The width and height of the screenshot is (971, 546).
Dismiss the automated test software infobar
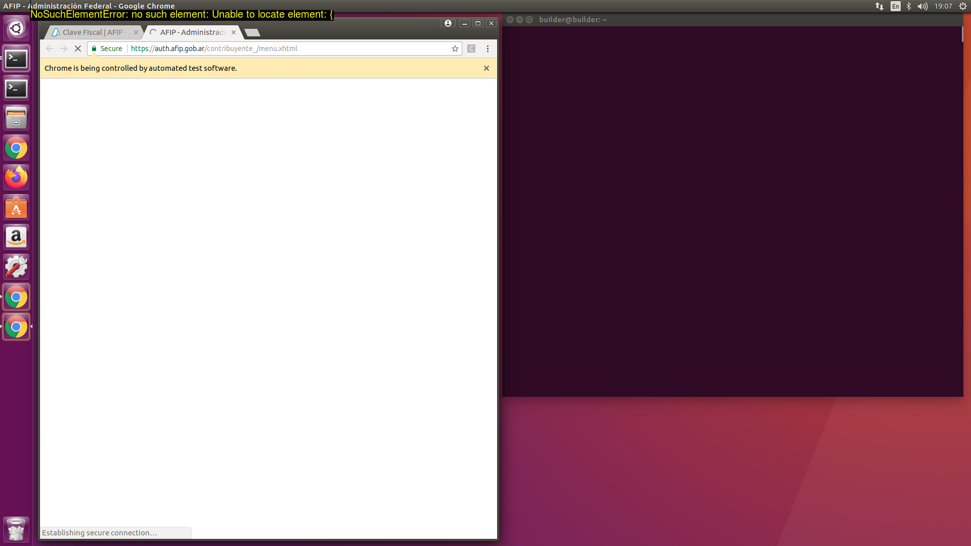[487, 68]
